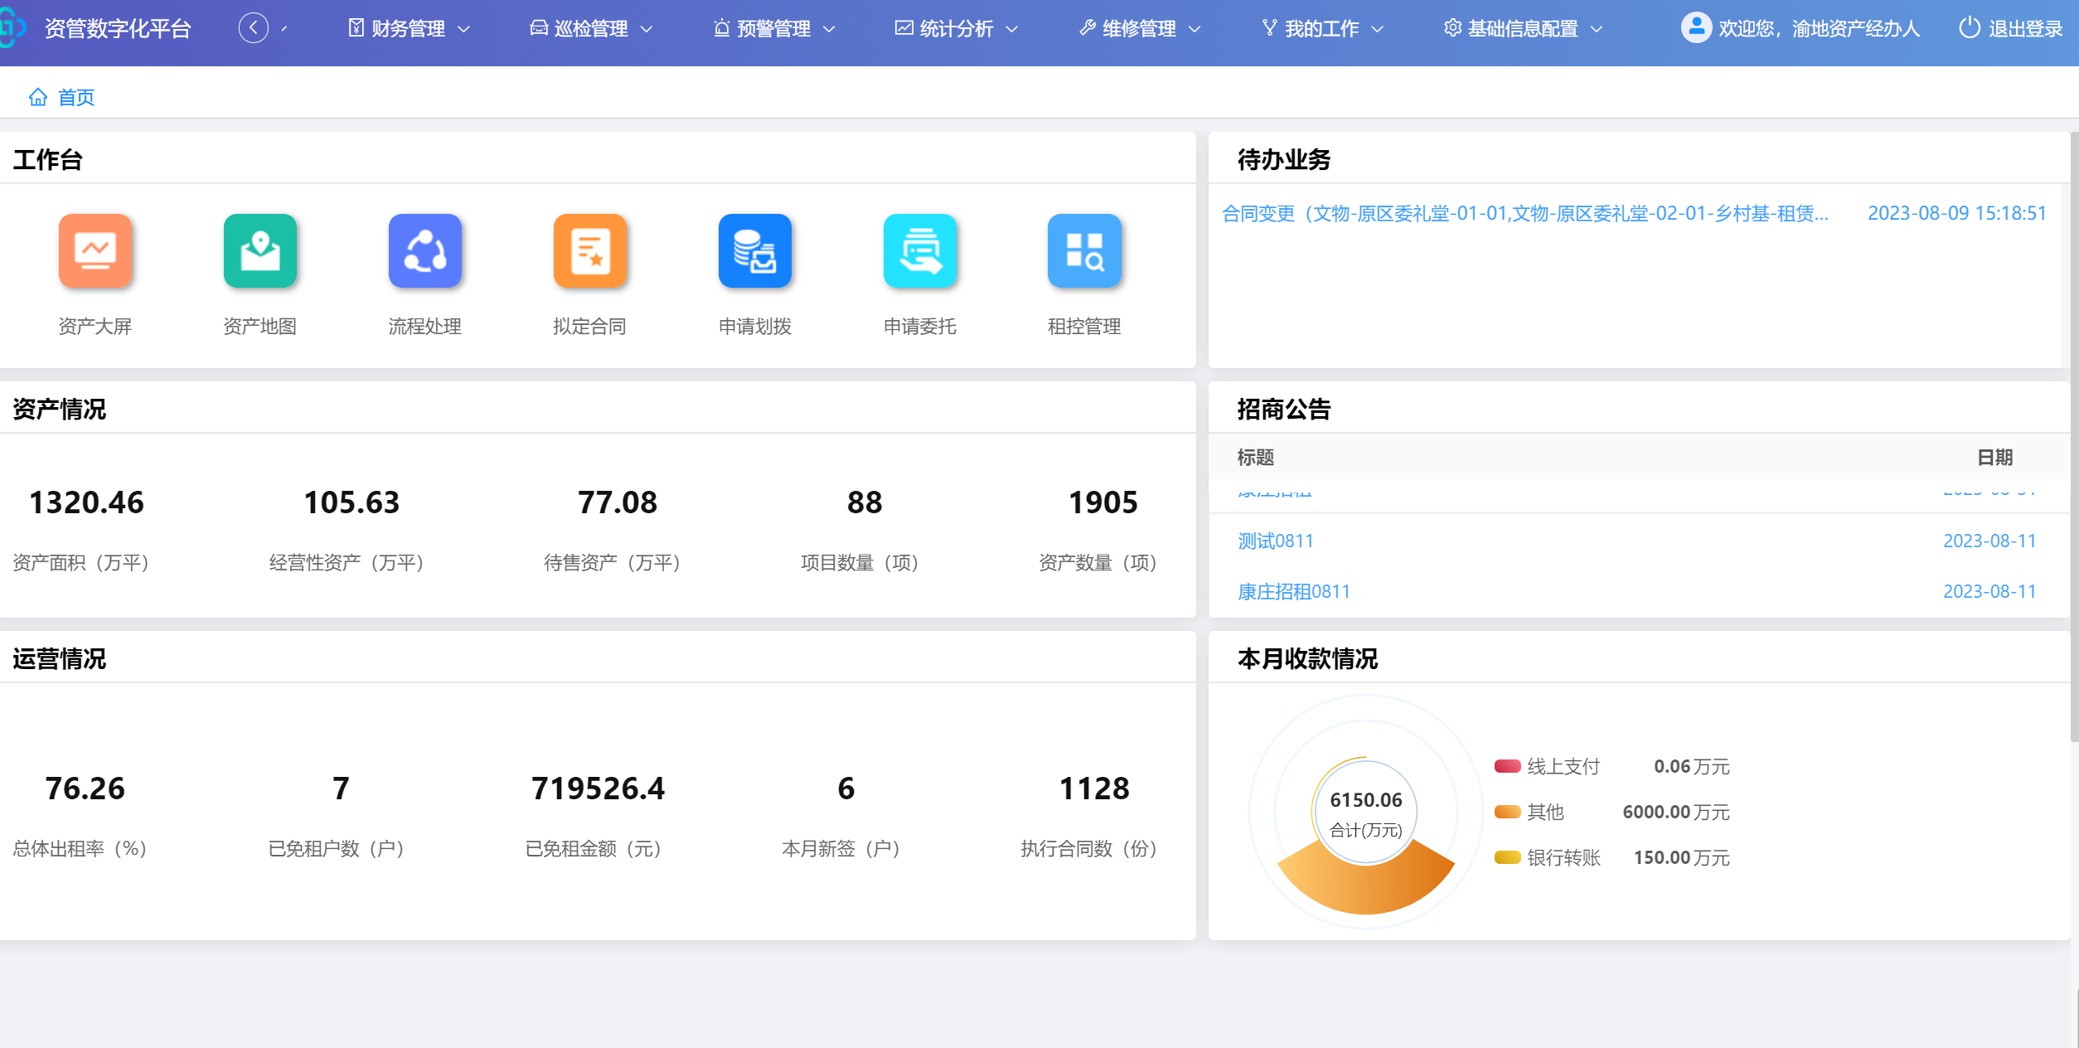Click the 维修管理 wrench icon
Image resolution: width=2079 pixels, height=1048 pixels.
[x=1088, y=28]
